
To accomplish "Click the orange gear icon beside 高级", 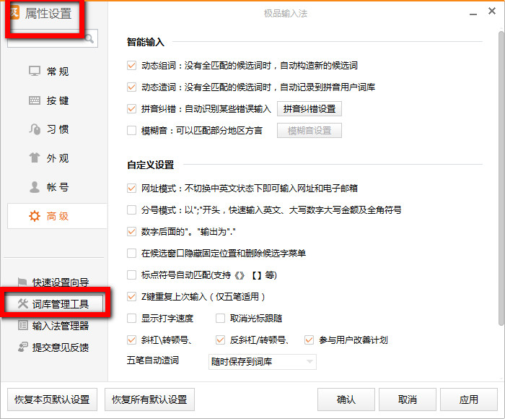I will click(34, 216).
